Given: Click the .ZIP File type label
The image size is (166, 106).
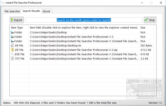Looking at the screenshot, I should click(x=19, y=50).
